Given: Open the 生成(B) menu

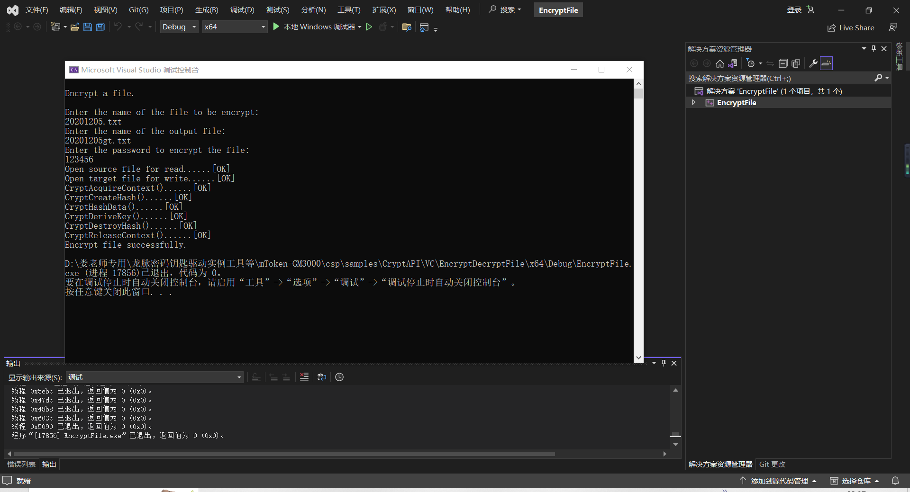Looking at the screenshot, I should point(207,10).
